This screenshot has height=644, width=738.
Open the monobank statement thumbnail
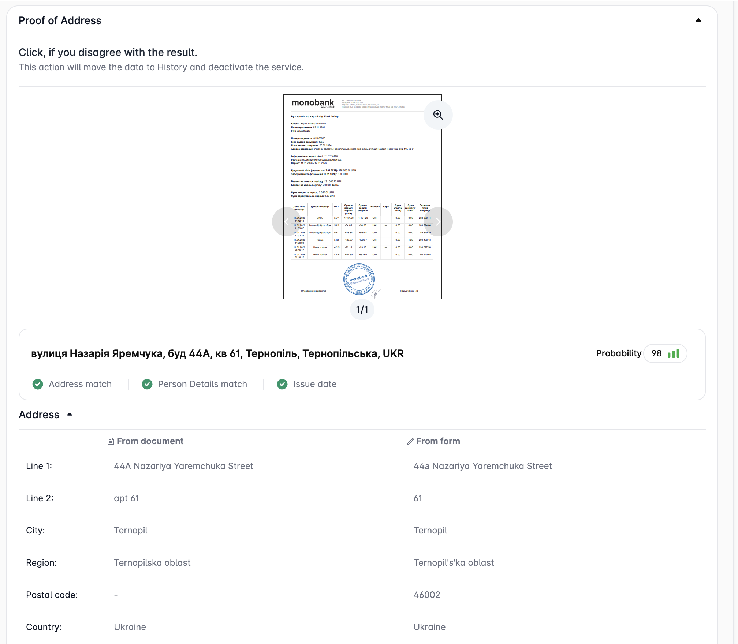(362, 176)
